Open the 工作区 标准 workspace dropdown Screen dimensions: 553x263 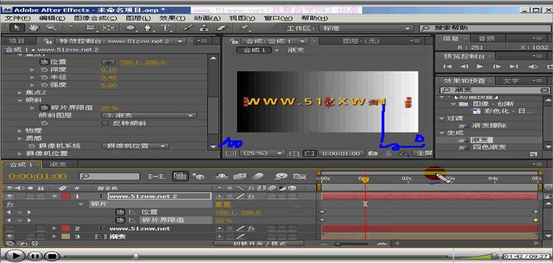click(366, 28)
